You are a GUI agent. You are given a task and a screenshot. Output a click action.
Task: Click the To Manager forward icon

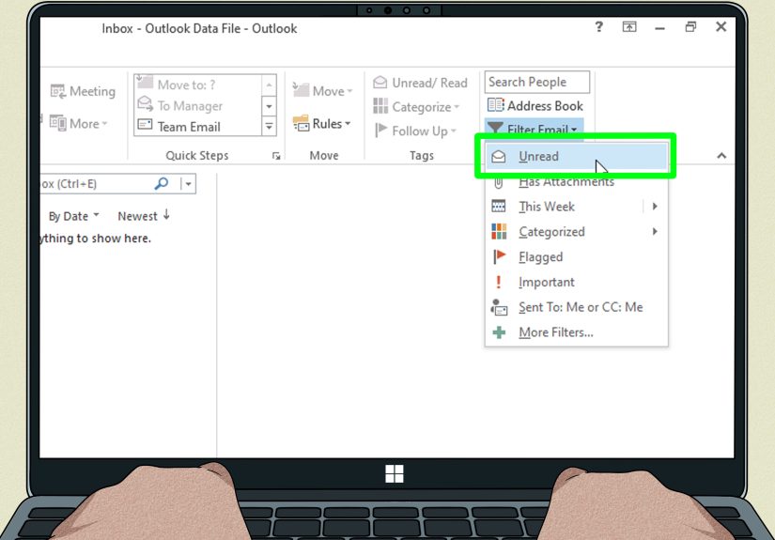click(145, 103)
